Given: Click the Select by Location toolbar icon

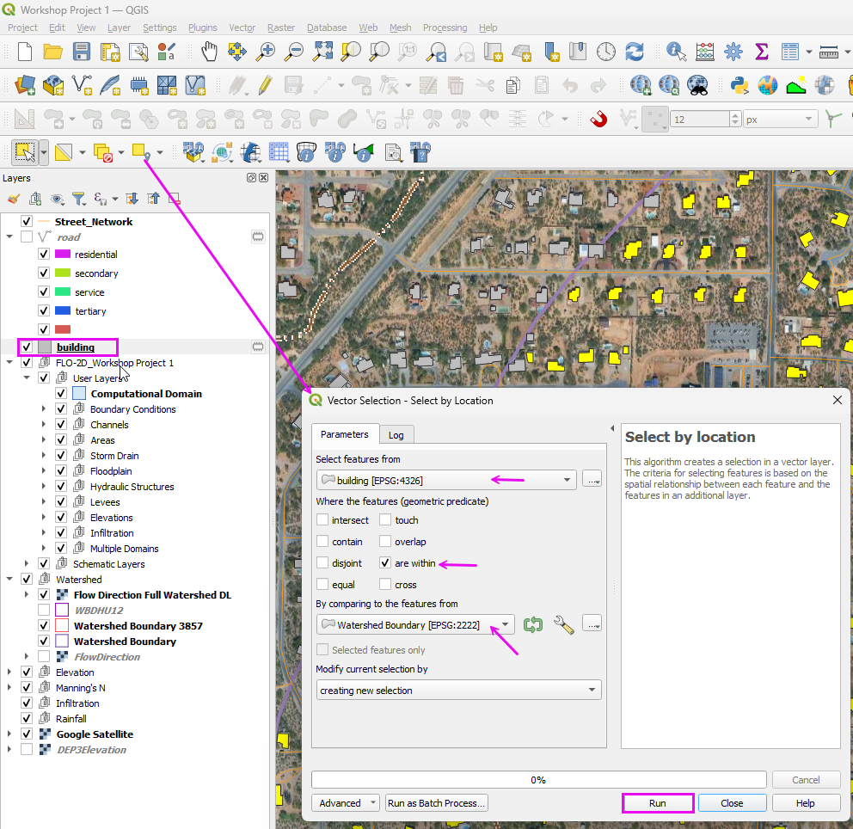Looking at the screenshot, I should [141, 152].
